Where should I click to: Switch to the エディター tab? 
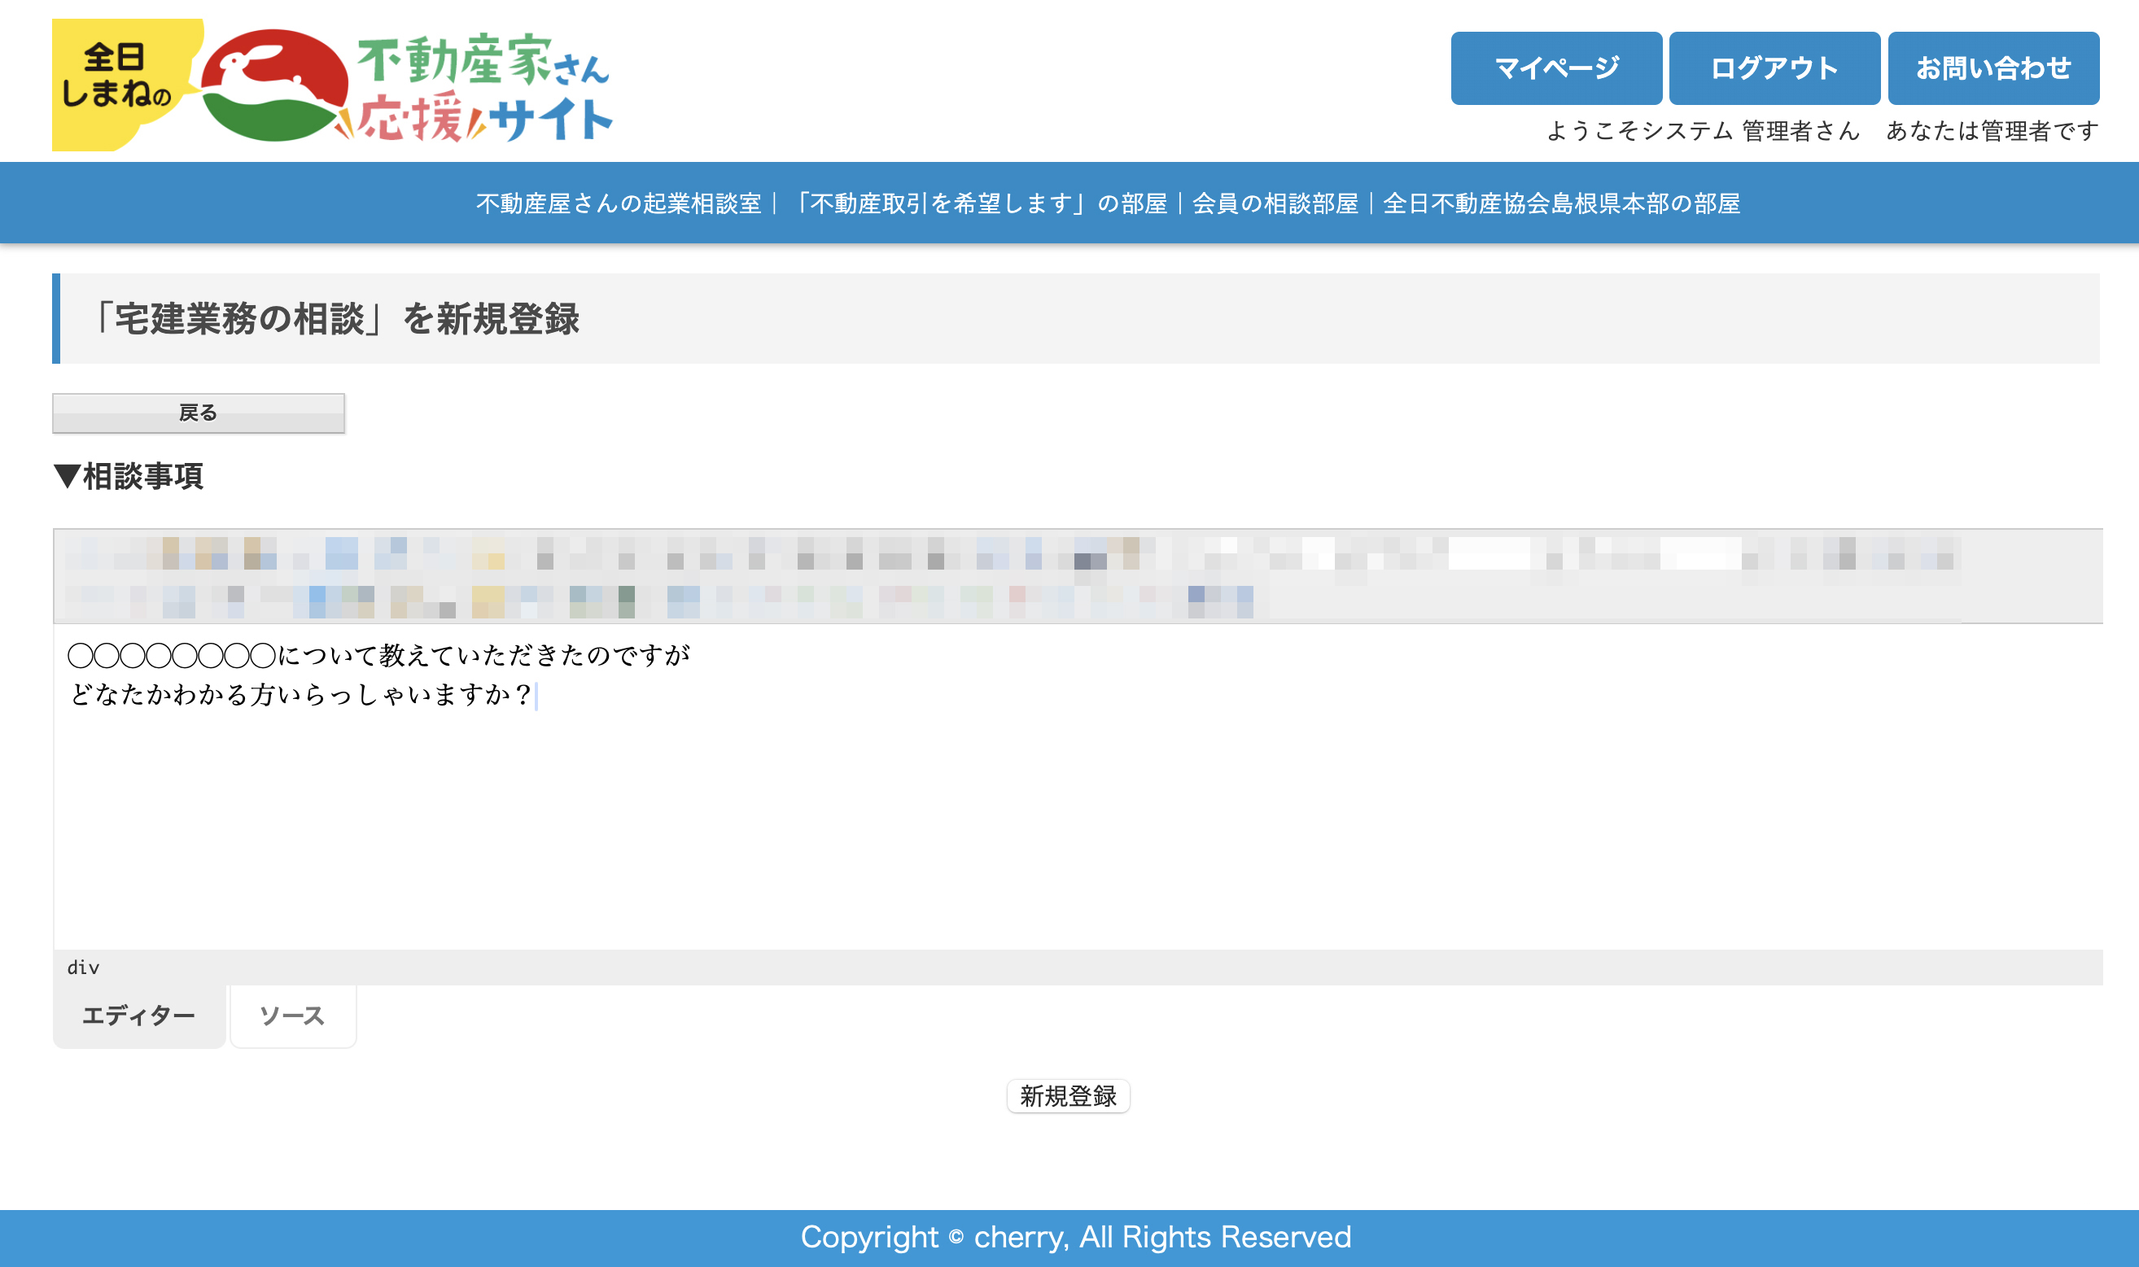[x=139, y=1016]
